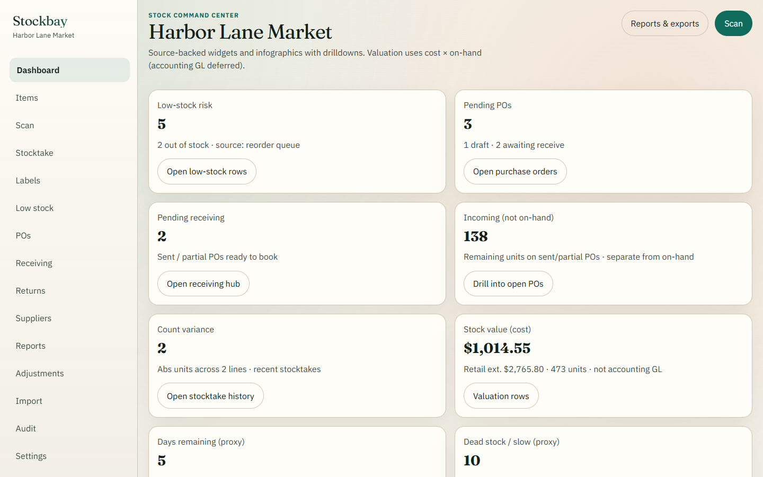
Task: Click the Reports & exports button
Action: click(x=664, y=23)
